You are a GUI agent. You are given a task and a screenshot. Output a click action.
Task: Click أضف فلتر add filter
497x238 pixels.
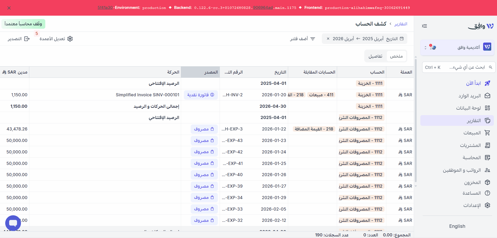303,39
